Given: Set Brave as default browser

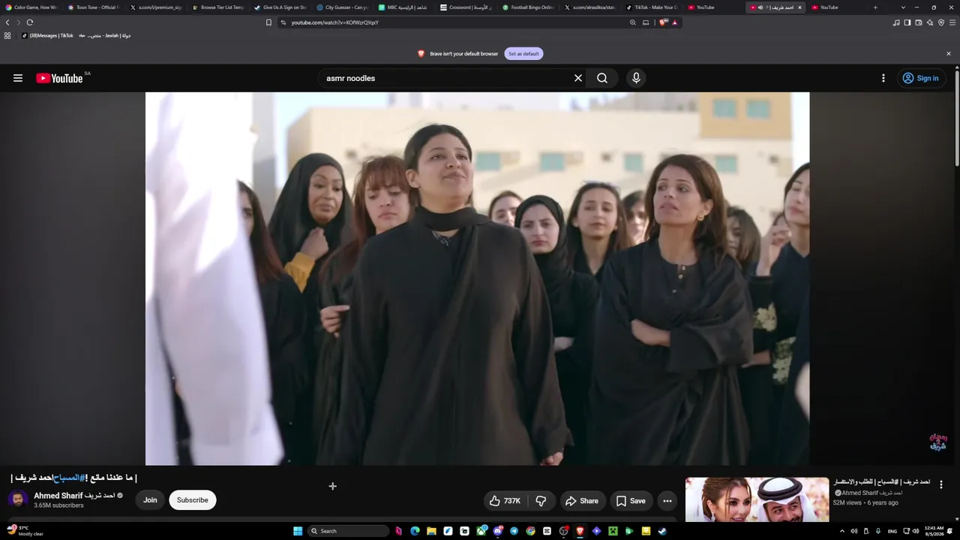Looking at the screenshot, I should click(523, 54).
